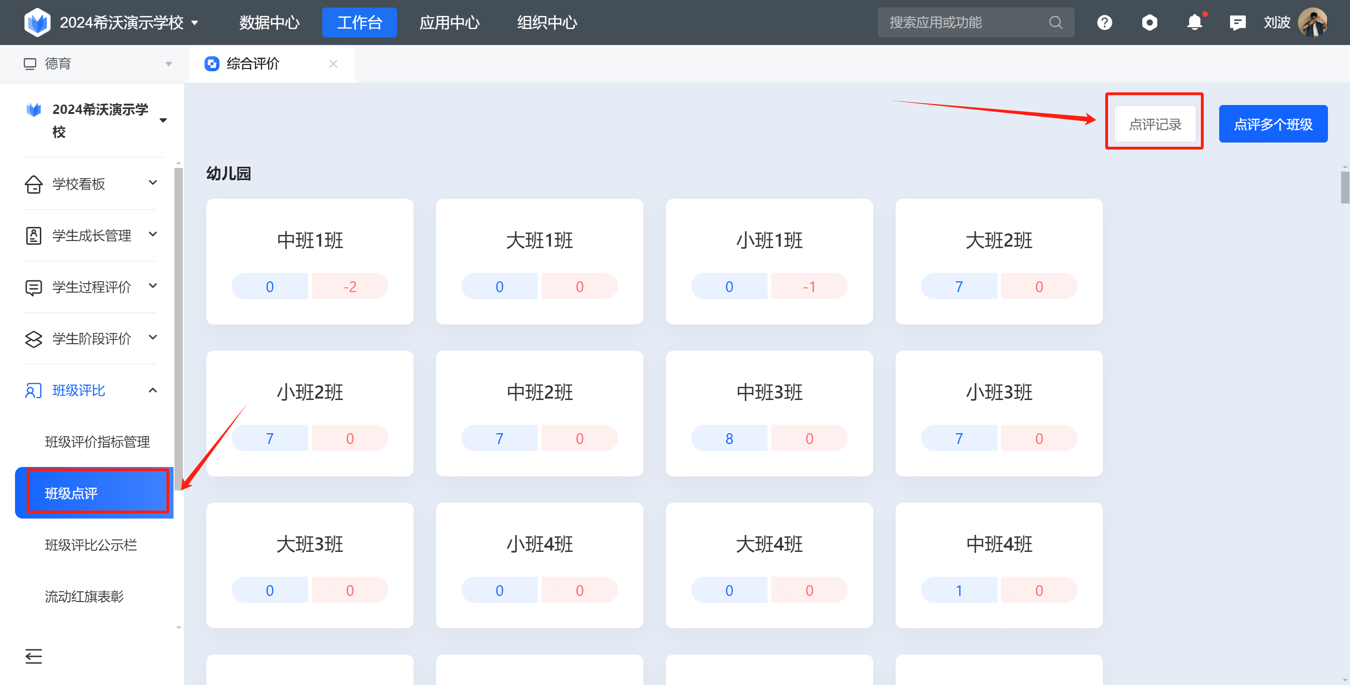The image size is (1350, 685).
Task: Click the username 刘波
Action: click(x=1277, y=23)
